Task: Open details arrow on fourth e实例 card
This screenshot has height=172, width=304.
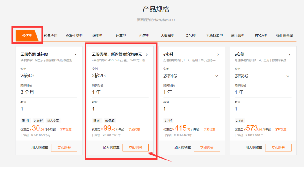Action: pos(289,55)
